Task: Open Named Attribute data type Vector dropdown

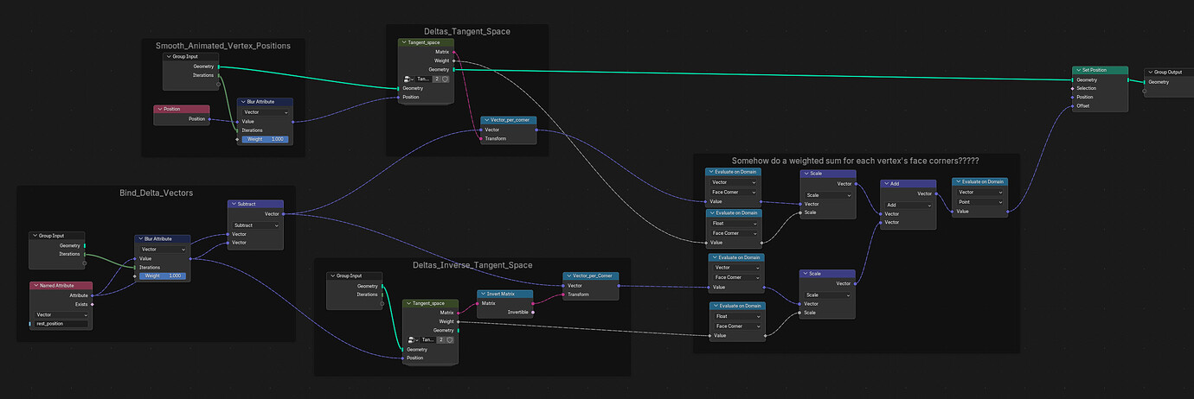Action: pos(61,314)
